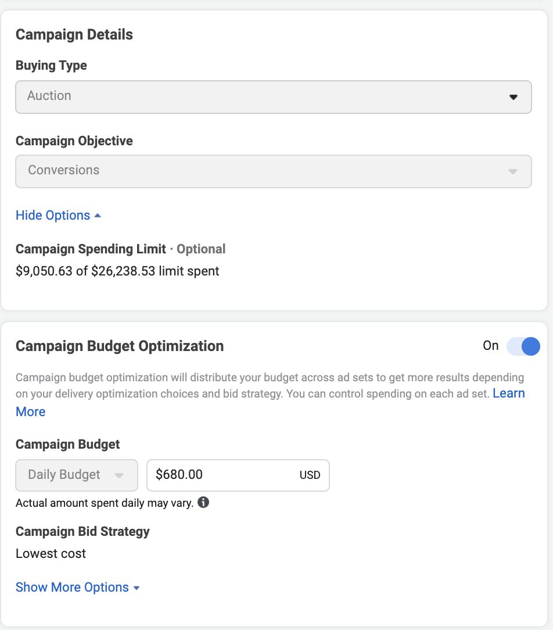This screenshot has width=553, height=630.
Task: Click the grey arrow in Campaign Objective field
Action: coord(513,171)
